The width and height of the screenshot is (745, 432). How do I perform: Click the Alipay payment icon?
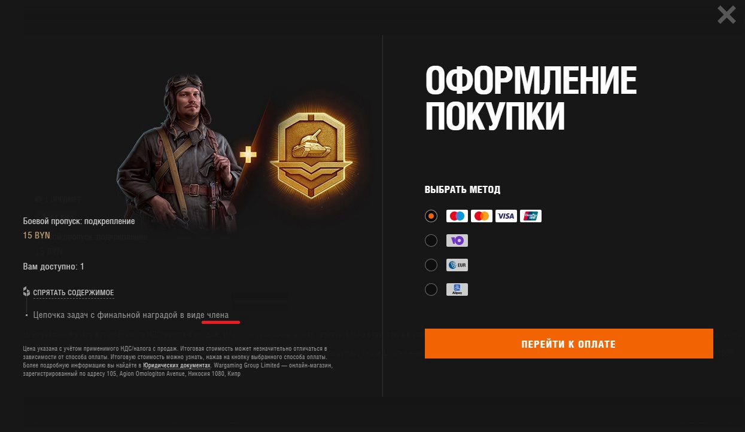coord(457,290)
